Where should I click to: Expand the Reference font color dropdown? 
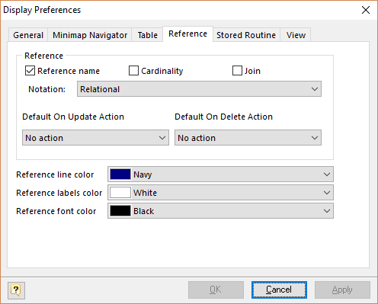coord(220,211)
